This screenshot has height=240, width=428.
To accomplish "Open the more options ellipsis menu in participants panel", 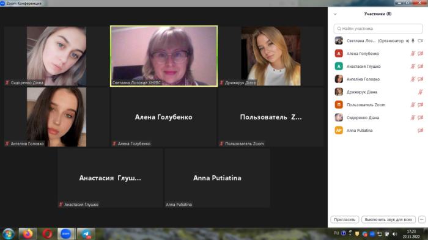I will (422, 219).
